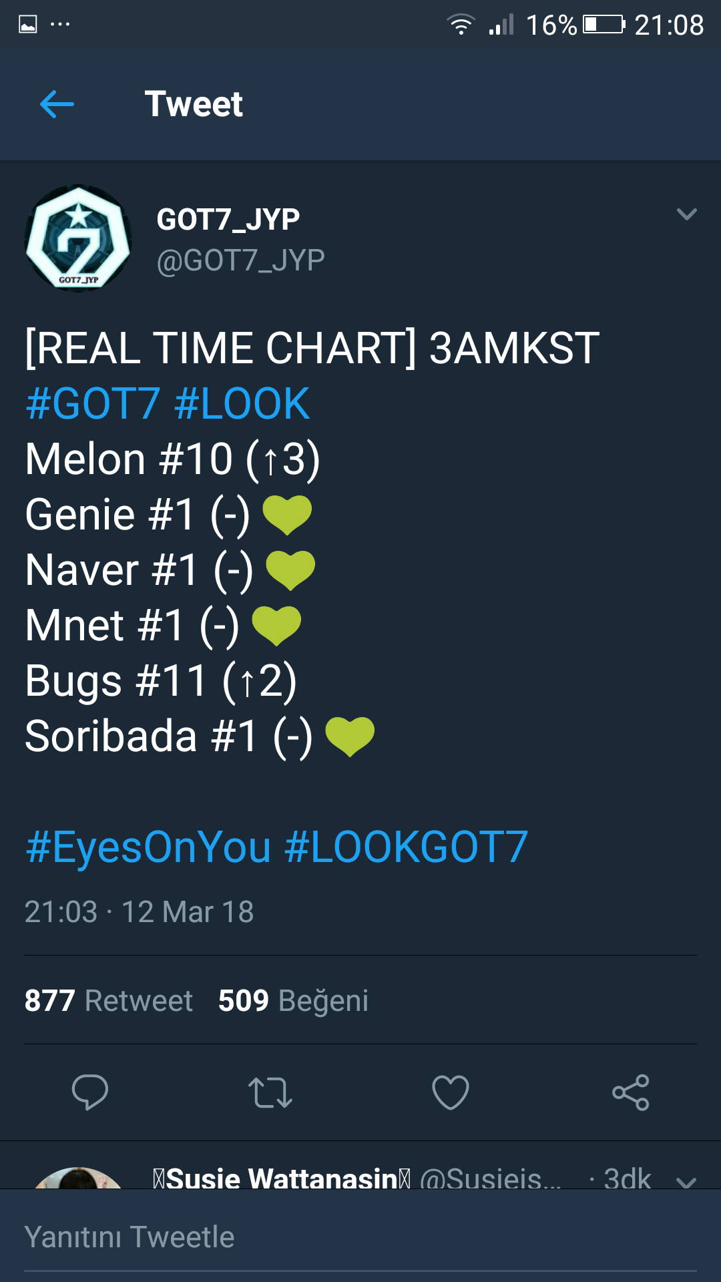Open the #LOOKGOT7 hashtag

pos(407,847)
